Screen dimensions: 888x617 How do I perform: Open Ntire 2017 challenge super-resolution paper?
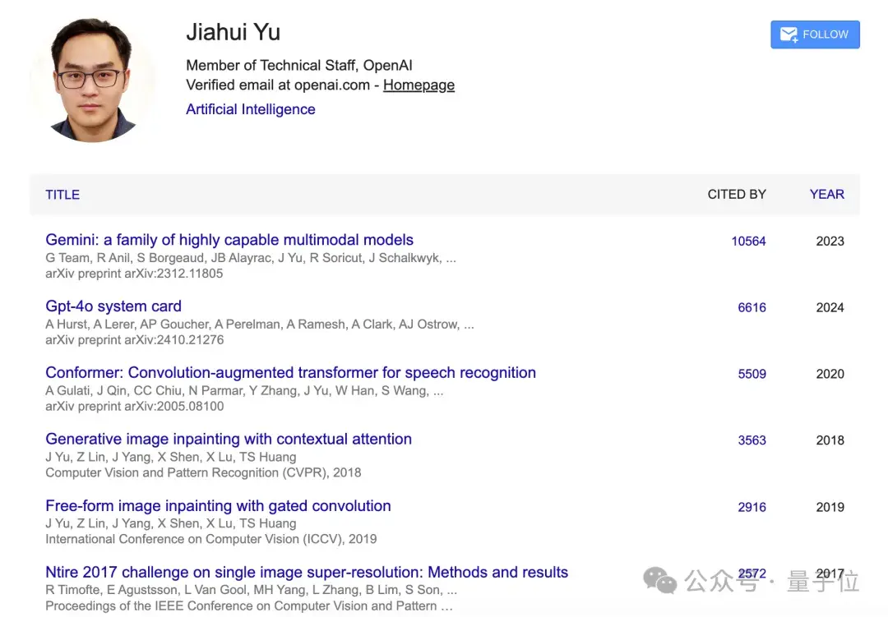[307, 572]
